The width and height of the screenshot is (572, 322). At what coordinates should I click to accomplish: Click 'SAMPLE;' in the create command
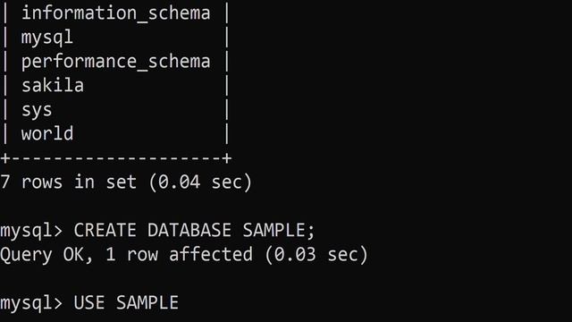coord(278,231)
